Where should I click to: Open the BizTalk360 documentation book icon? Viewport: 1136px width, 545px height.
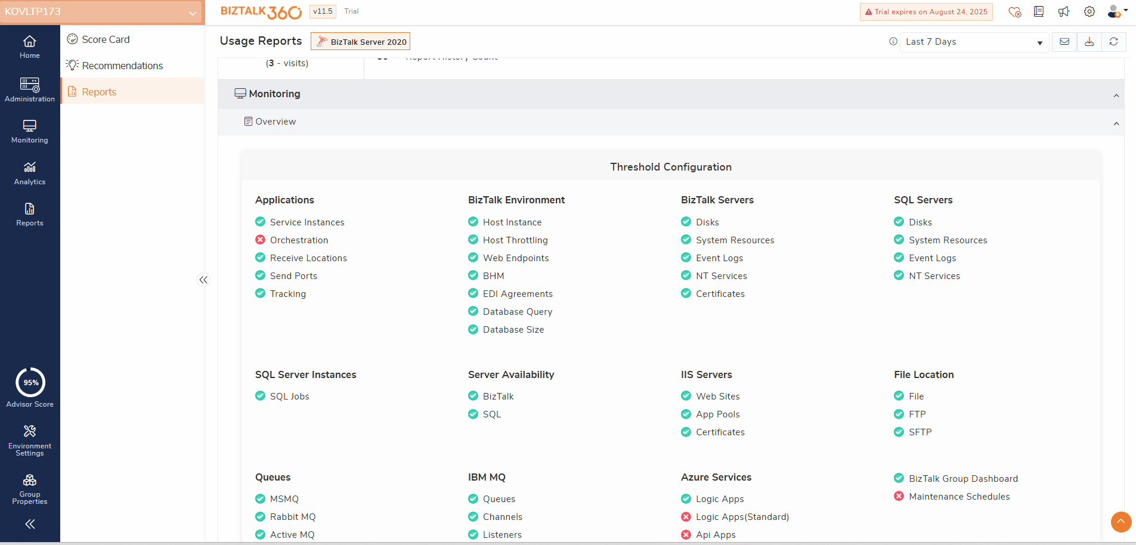pos(1039,11)
